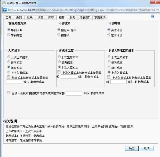160x157 pixels.
Task: Click percentage input in 入库成本 group
Action: tap(14, 82)
